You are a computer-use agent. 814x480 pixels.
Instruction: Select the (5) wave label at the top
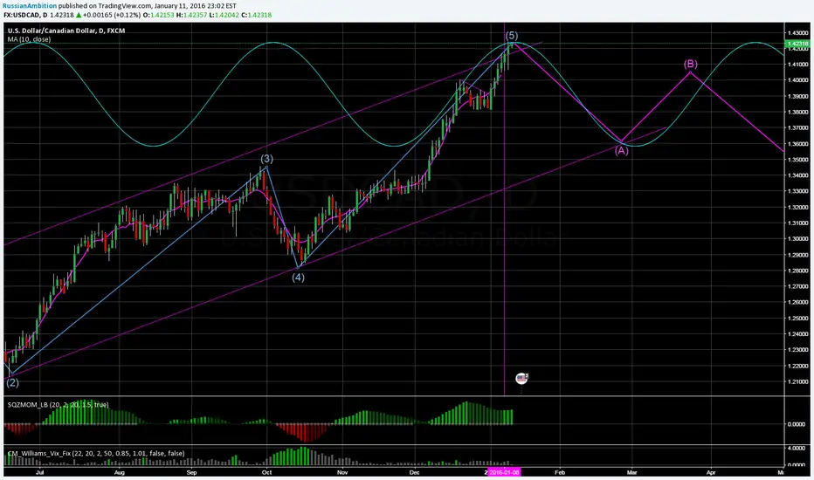(x=512, y=35)
